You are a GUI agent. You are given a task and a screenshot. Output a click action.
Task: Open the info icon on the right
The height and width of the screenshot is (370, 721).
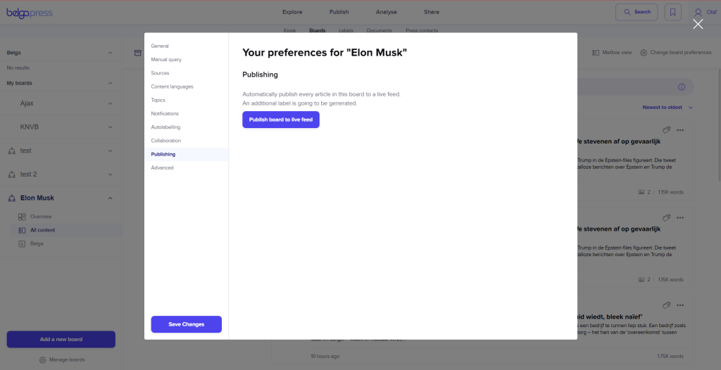point(681,87)
